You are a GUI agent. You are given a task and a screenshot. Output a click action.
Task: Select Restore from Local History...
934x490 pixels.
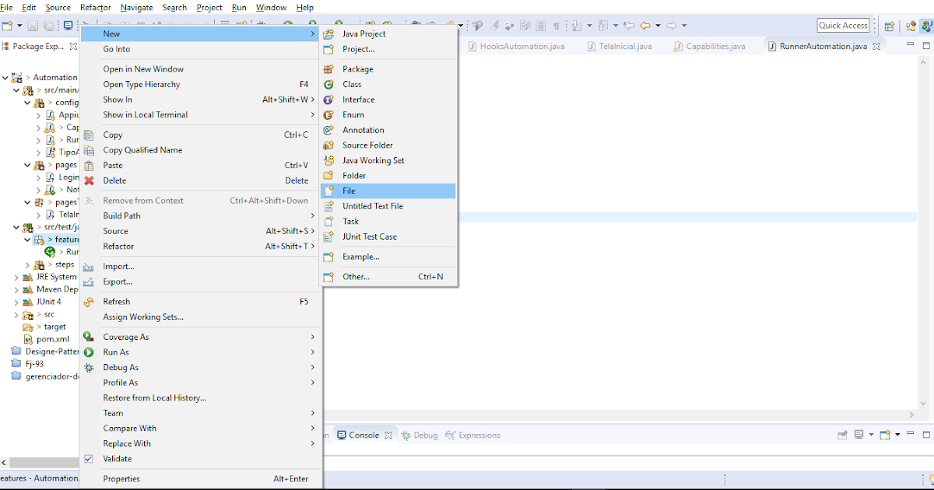tap(202, 397)
